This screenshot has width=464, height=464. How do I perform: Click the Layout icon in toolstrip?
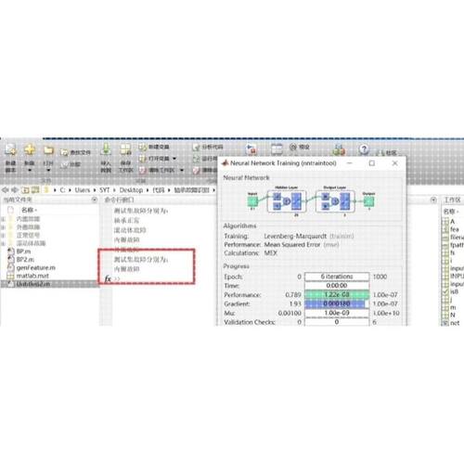[x=277, y=149]
